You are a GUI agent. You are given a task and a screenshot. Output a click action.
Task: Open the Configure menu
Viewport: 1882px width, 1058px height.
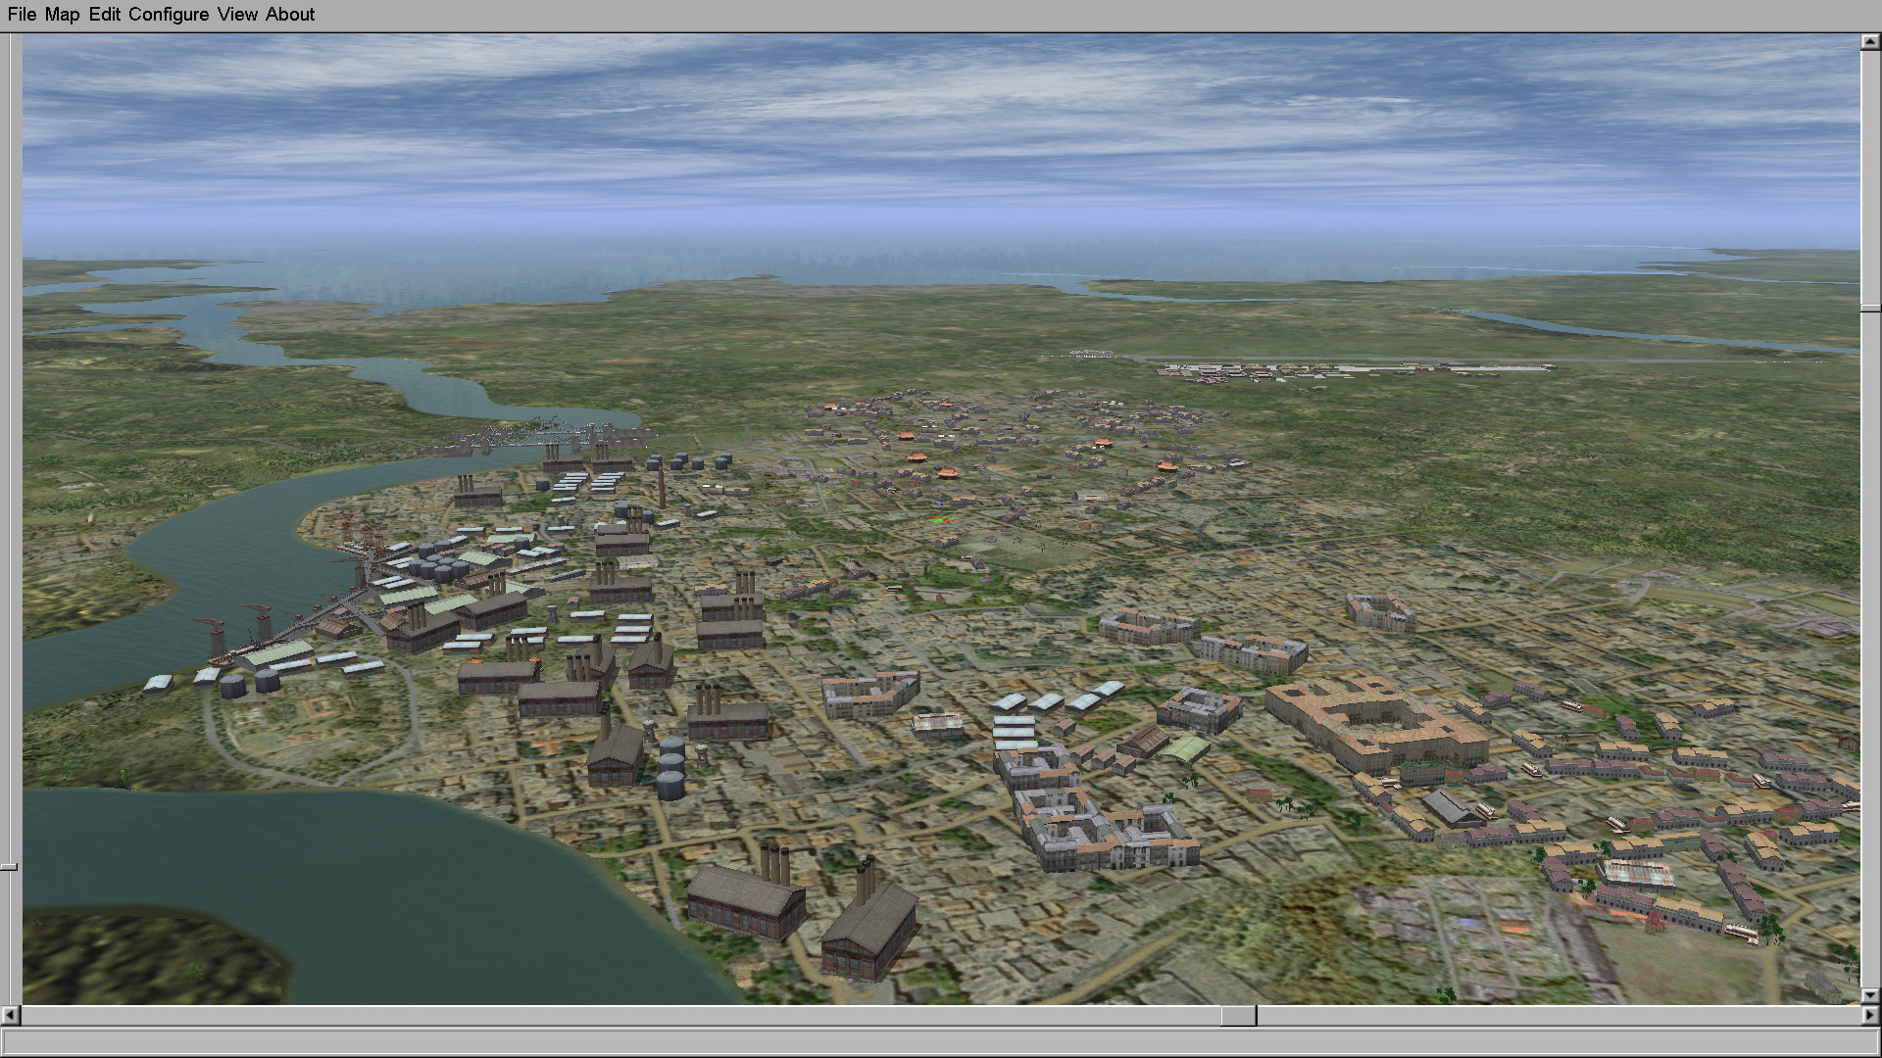(x=168, y=15)
